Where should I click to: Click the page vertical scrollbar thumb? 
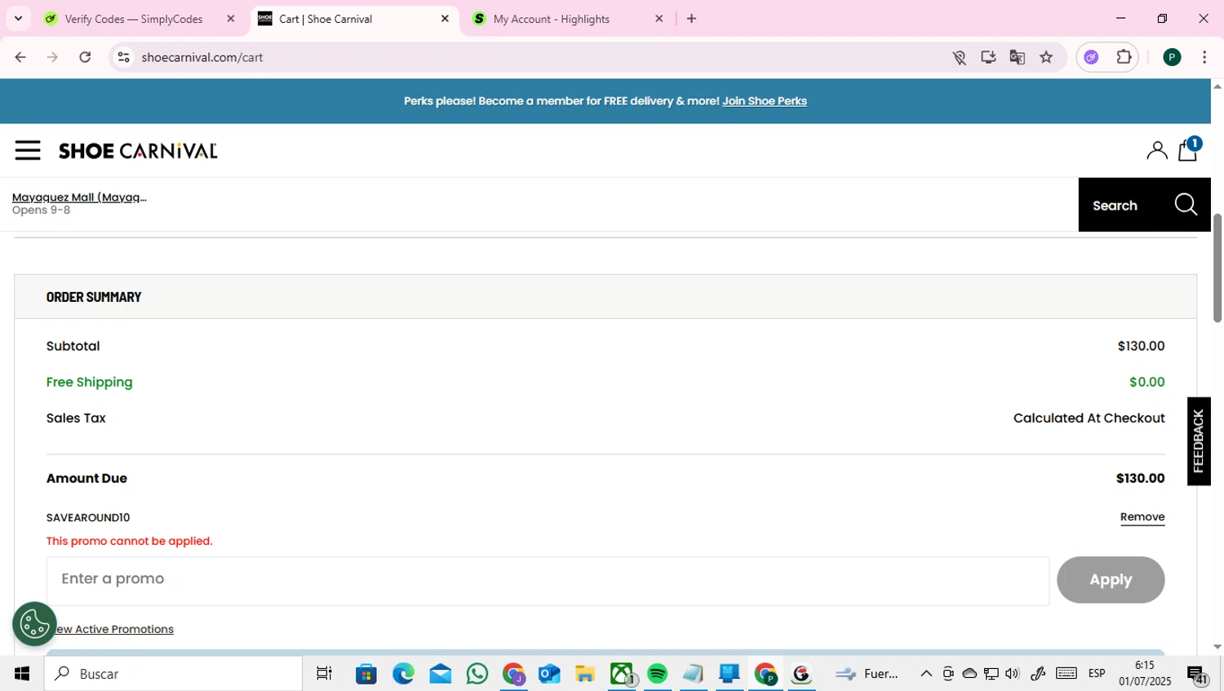point(1217,268)
